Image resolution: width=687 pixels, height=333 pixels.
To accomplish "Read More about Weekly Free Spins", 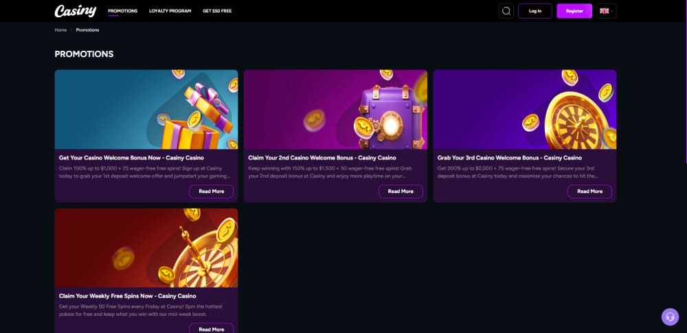I will click(x=211, y=328).
